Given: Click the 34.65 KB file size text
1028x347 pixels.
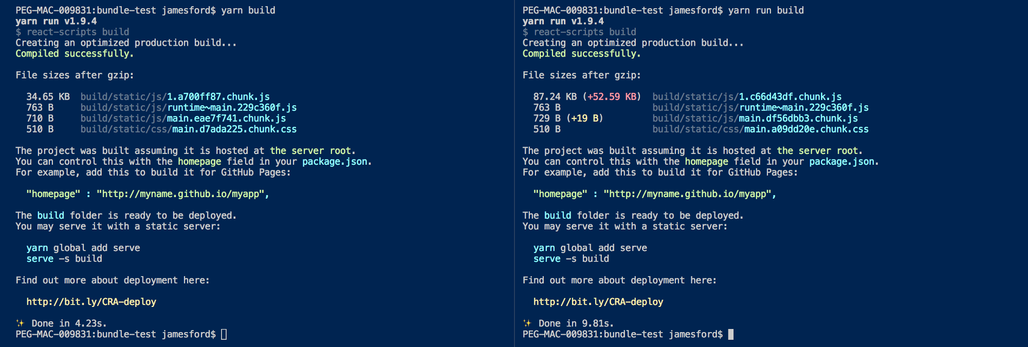Looking at the screenshot, I should (x=48, y=97).
